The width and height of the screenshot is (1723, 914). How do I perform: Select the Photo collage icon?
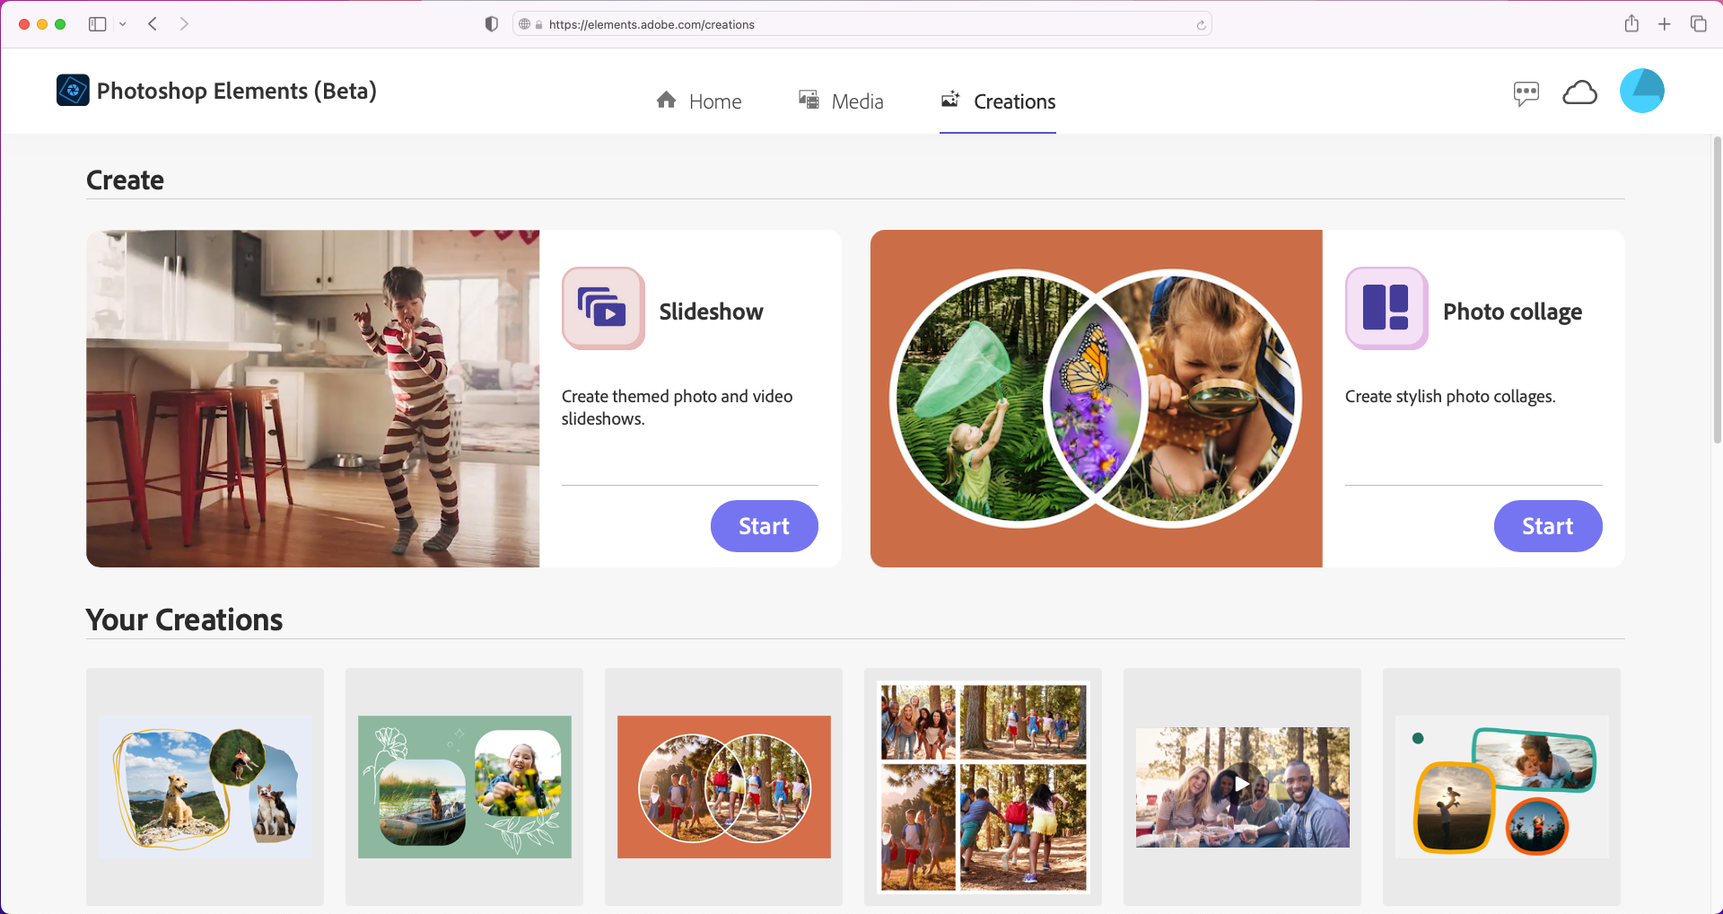1386,308
